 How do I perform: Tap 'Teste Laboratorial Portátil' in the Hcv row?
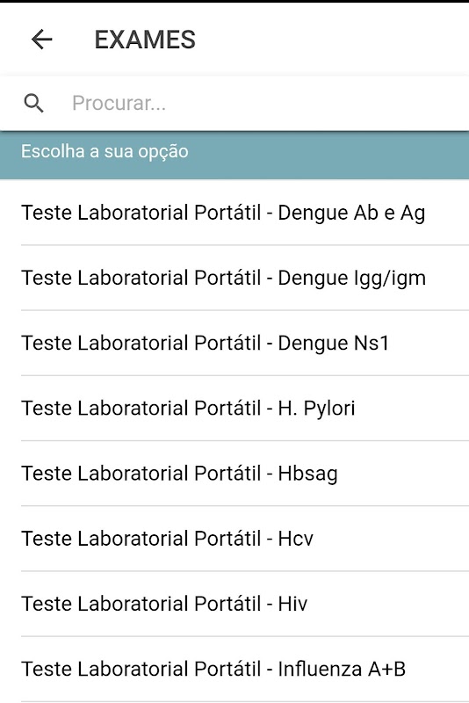point(141,539)
